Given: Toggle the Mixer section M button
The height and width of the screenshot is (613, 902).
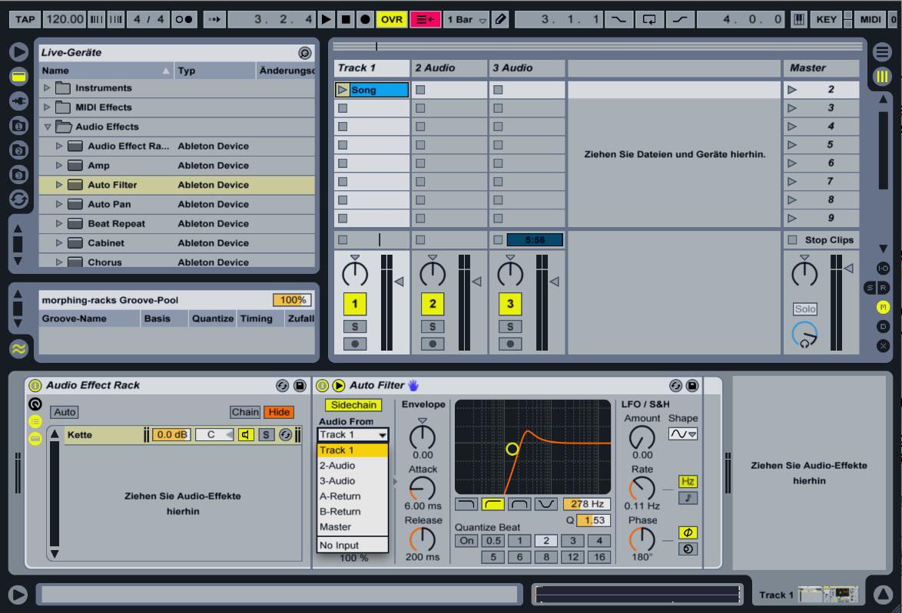Looking at the screenshot, I should click(883, 308).
